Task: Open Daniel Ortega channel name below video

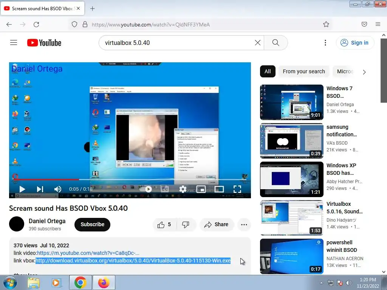Action: click(47, 221)
